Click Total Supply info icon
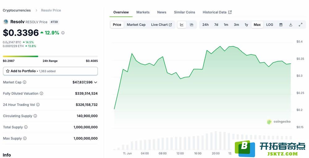 pos(26,127)
